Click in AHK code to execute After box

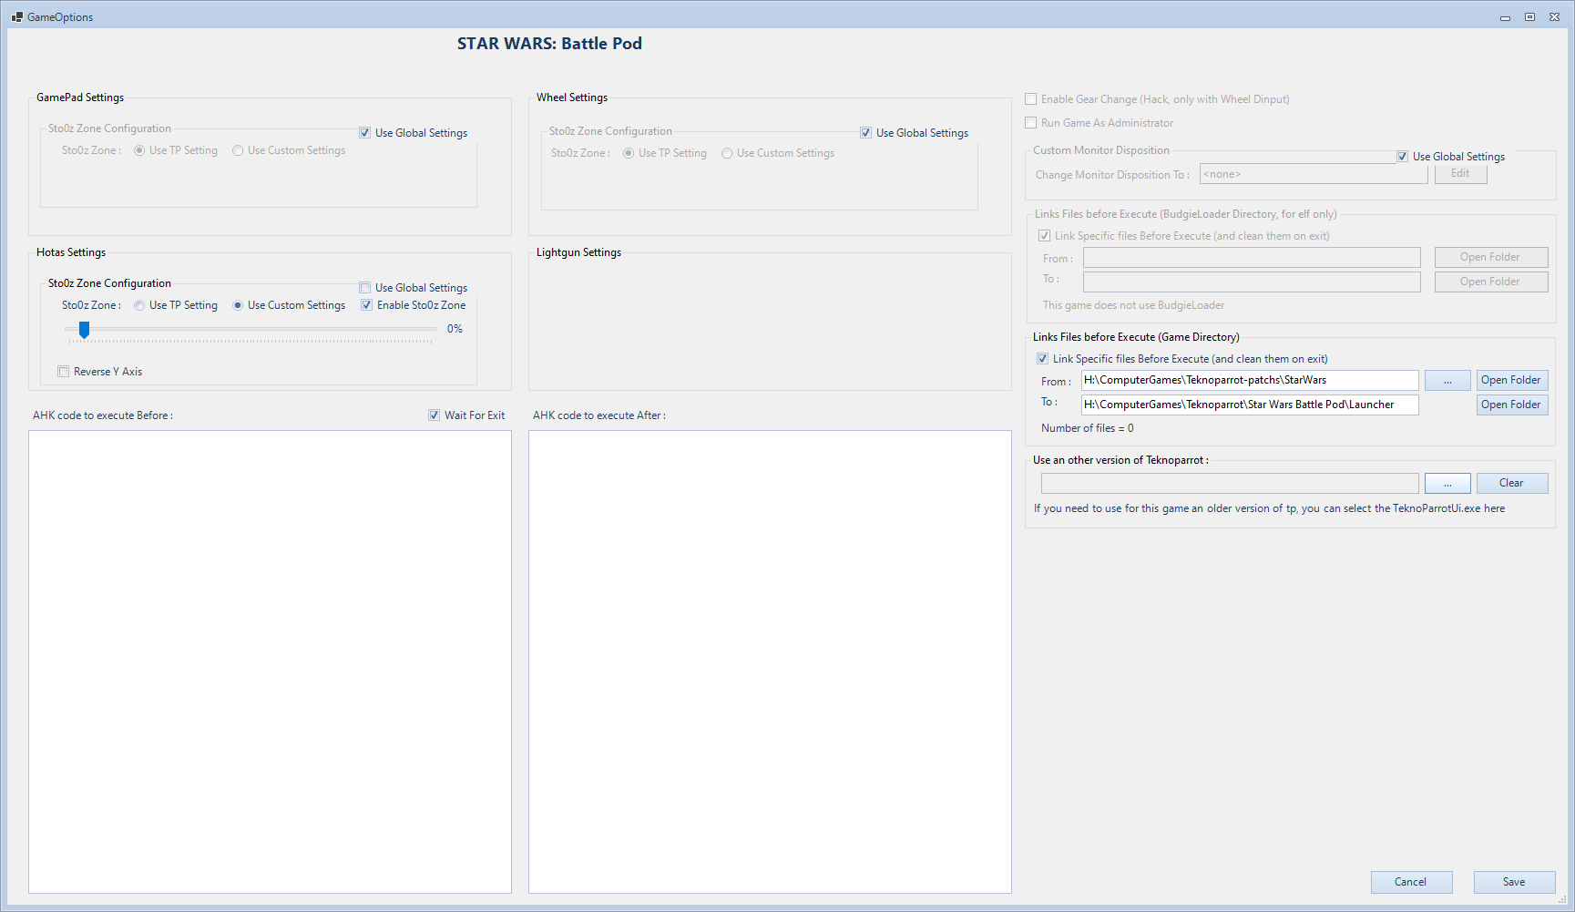(x=770, y=661)
